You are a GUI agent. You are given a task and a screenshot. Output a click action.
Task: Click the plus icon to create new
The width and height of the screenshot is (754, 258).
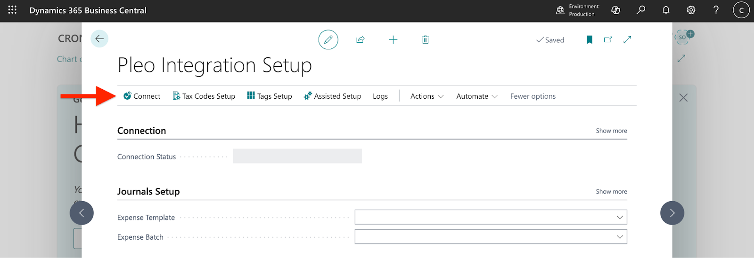[x=393, y=40]
